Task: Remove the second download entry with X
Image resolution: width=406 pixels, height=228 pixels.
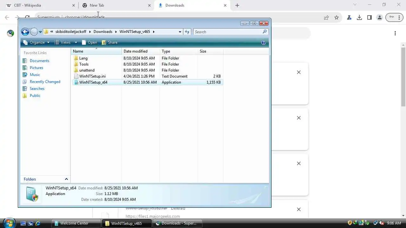Action: point(299,118)
